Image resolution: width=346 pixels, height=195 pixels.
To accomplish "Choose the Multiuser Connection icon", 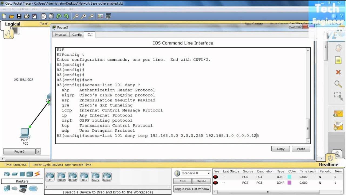I will click(x=33, y=188).
